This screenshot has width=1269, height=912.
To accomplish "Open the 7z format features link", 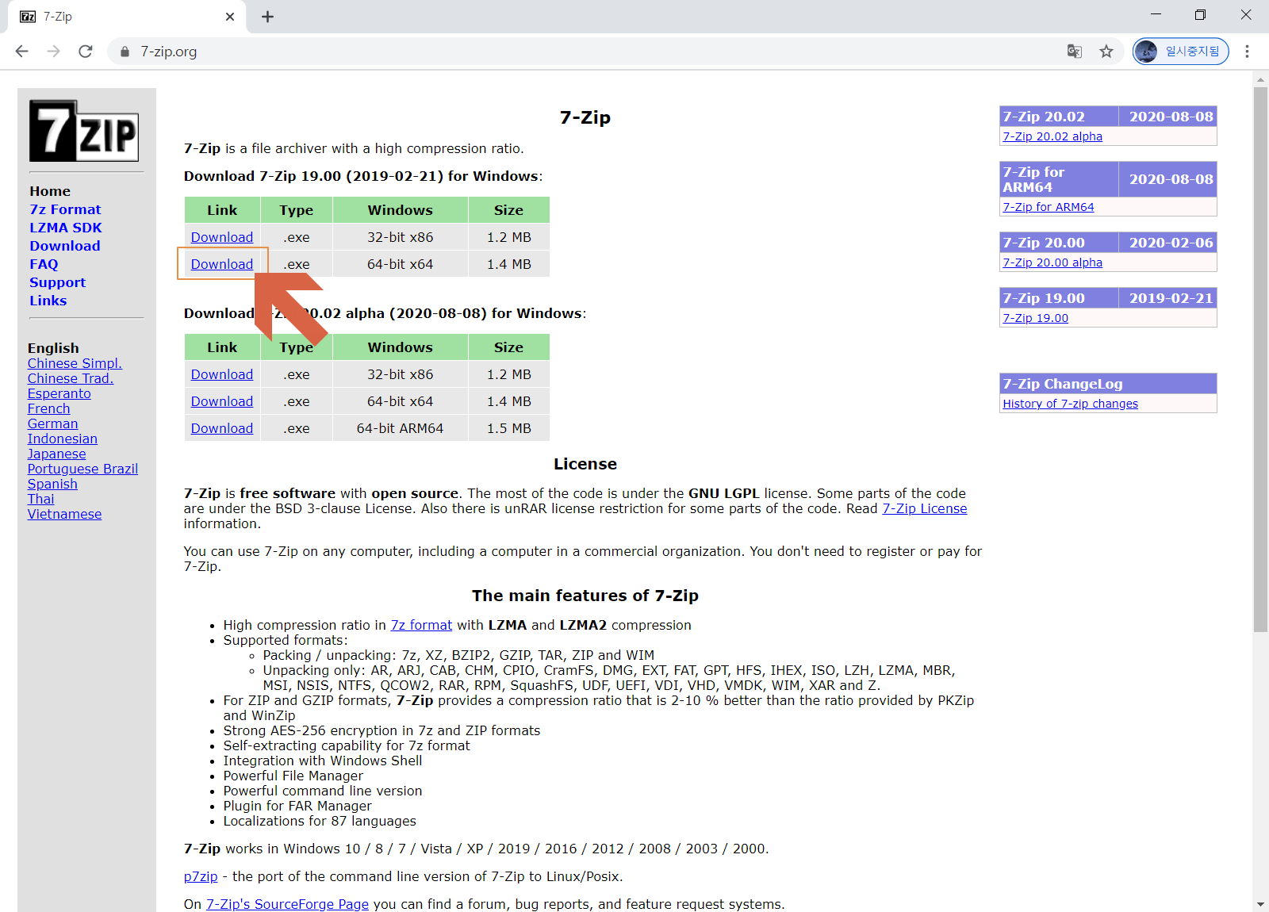I will coord(421,625).
